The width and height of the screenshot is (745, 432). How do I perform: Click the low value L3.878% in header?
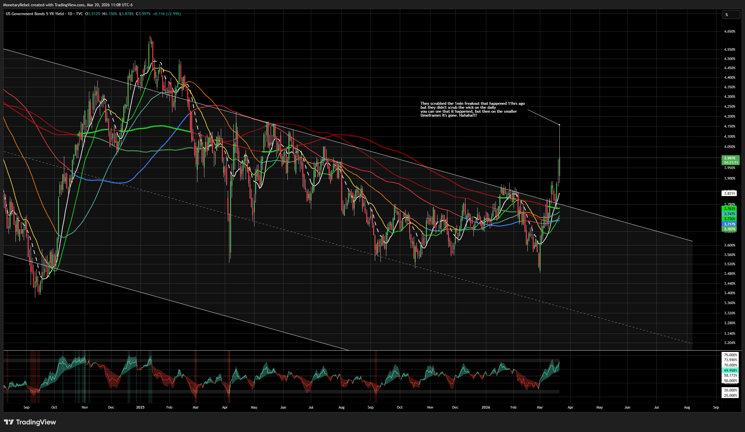point(127,14)
